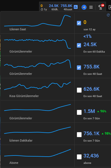Click the 32,436 subscriber count value
The height and width of the screenshot is (168, 111).
point(91,156)
